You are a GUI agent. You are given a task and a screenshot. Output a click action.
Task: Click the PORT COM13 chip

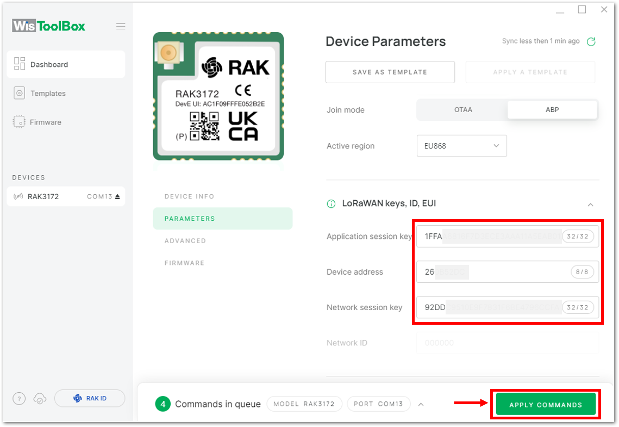[x=379, y=404]
